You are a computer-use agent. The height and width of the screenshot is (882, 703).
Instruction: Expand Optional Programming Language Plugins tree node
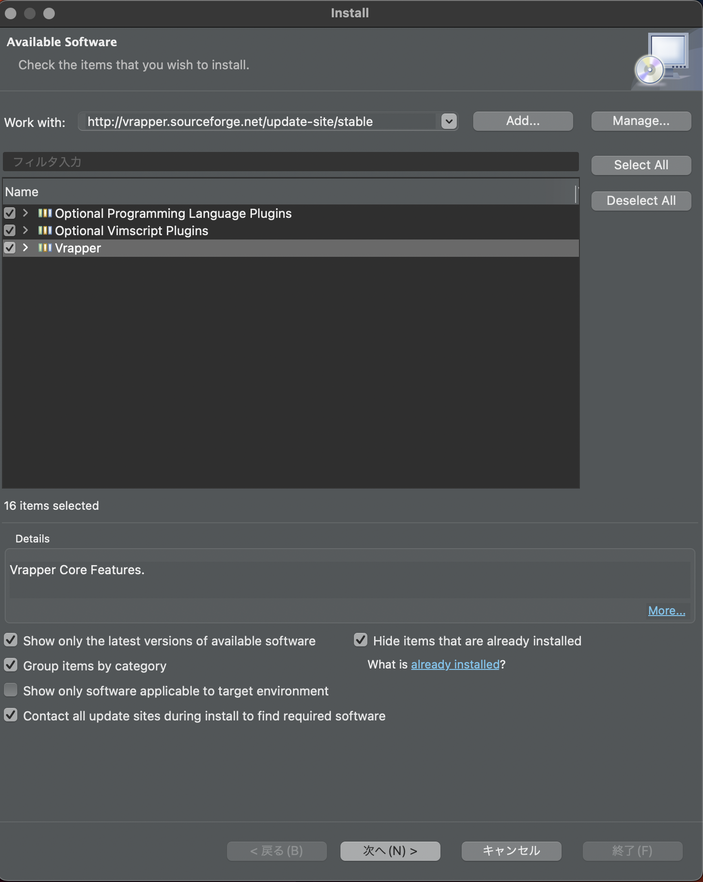point(25,213)
